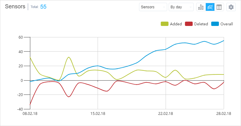Toggle the Deleted series legend label
This screenshot has width=241, height=126.
pyautogui.click(x=201, y=24)
